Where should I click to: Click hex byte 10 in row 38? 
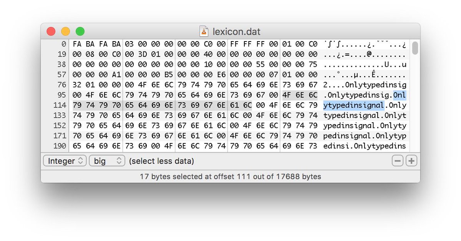pos(208,64)
